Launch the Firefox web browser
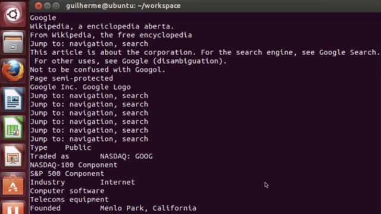The image size is (381, 214). (13, 71)
